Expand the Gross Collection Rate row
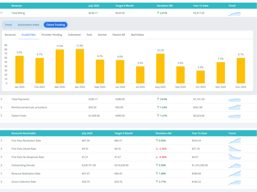Image resolution: width=257 pixels, height=192 pixels. click(x=1, y=182)
